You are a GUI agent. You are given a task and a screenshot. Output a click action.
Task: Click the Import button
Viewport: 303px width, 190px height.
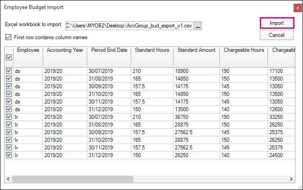276,23
